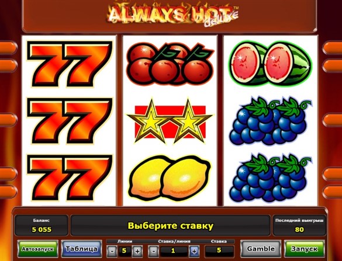342x261 pixels.
Task: Increase the number of lines with plus
Action: (137, 251)
